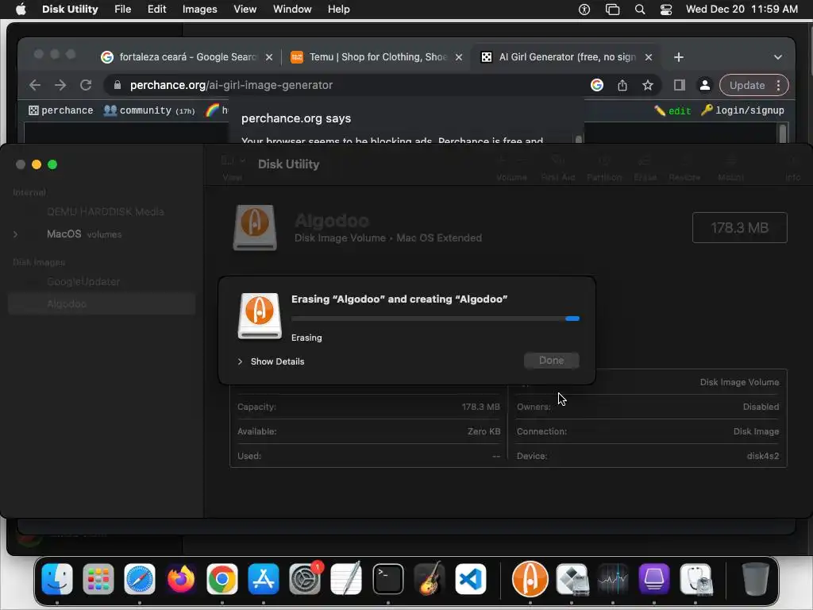Open Activity Monitor from the Dock

click(614, 579)
